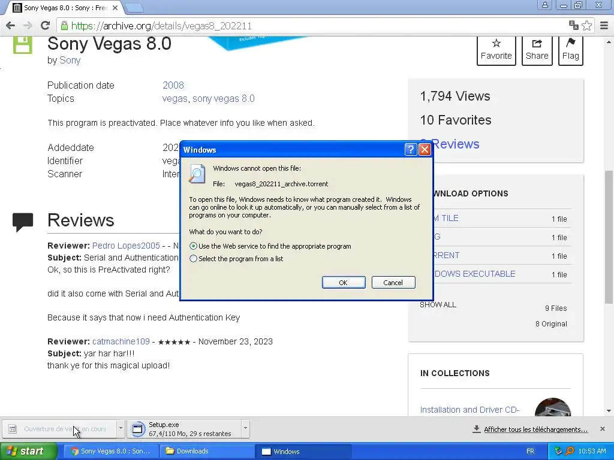This screenshot has width=614, height=460.
Task: Click the Share button
Action: coord(537,50)
